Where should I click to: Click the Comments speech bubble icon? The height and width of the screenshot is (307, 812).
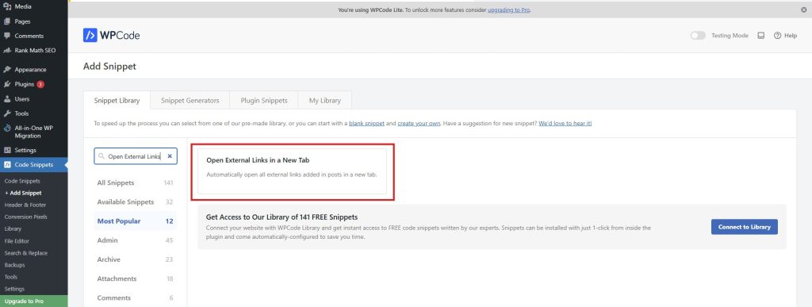[7, 36]
